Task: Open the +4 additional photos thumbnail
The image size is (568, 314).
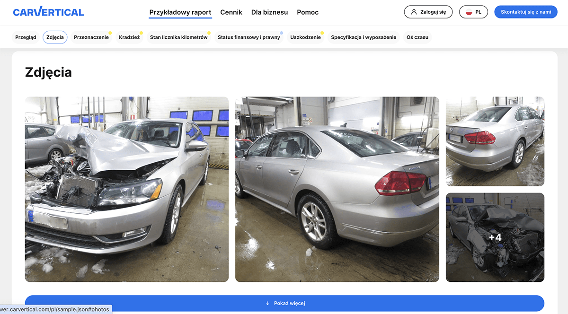Action: (495, 237)
